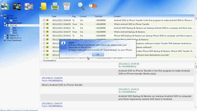The width and height of the screenshot is (197, 111).
Task: Click the contact card icon beside Bob
Action: coord(11,31)
